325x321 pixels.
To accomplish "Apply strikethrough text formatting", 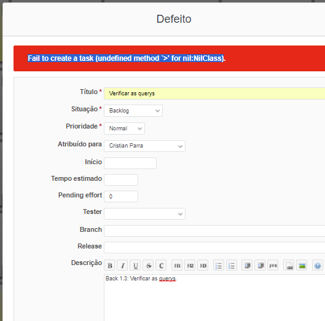I will coord(148,265).
